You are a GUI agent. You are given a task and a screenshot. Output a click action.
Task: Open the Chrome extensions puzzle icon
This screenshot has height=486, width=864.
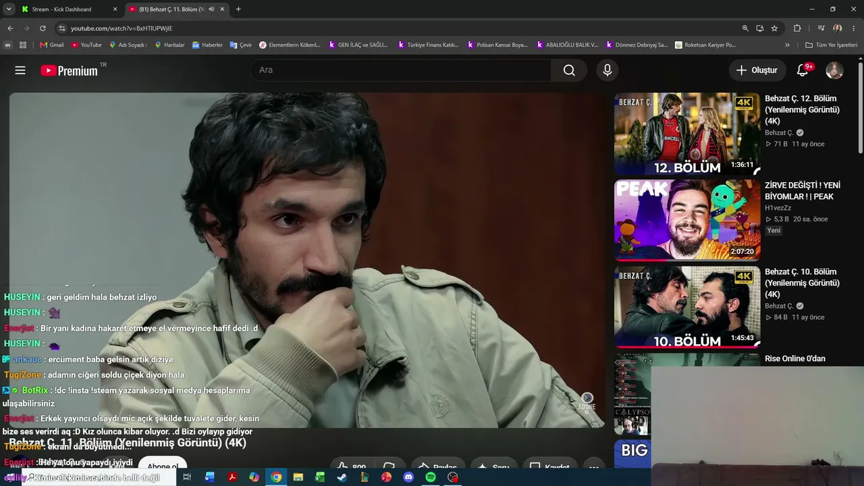(797, 28)
